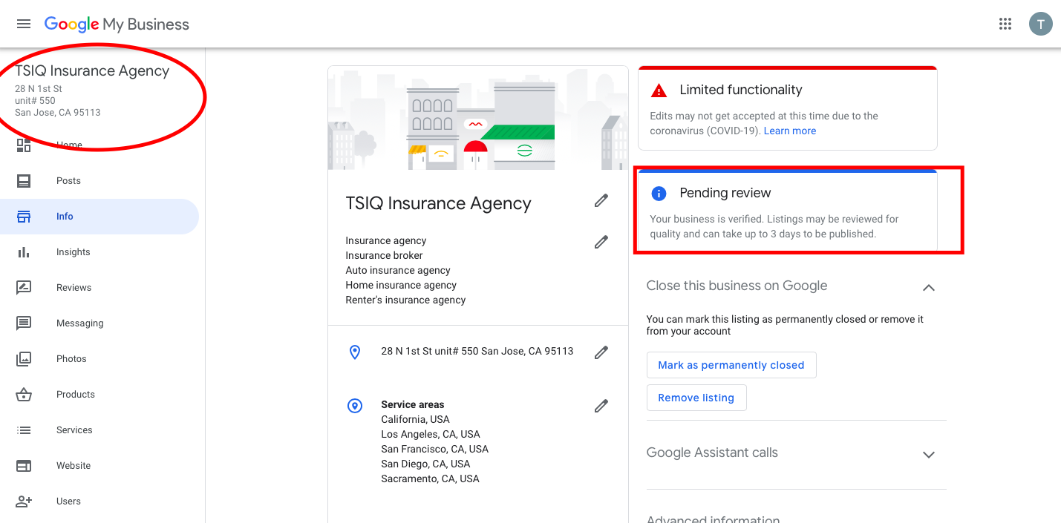
Task: Open the account avatar T
Action: pyautogui.click(x=1040, y=24)
